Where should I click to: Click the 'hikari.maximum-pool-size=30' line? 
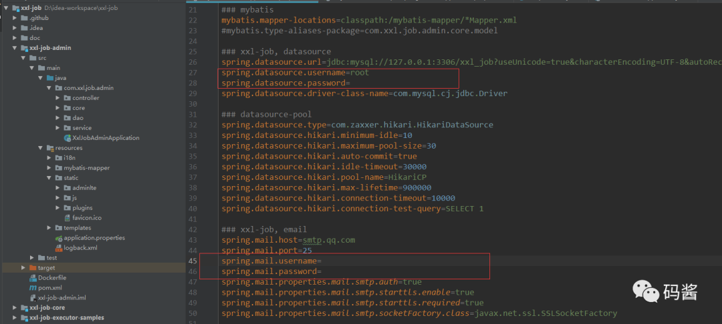point(329,146)
